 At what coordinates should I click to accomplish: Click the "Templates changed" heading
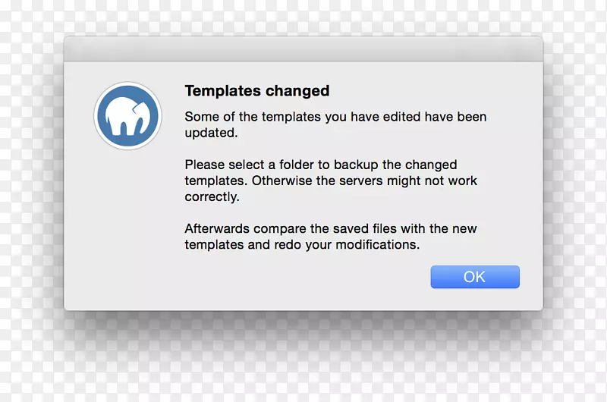click(x=256, y=91)
